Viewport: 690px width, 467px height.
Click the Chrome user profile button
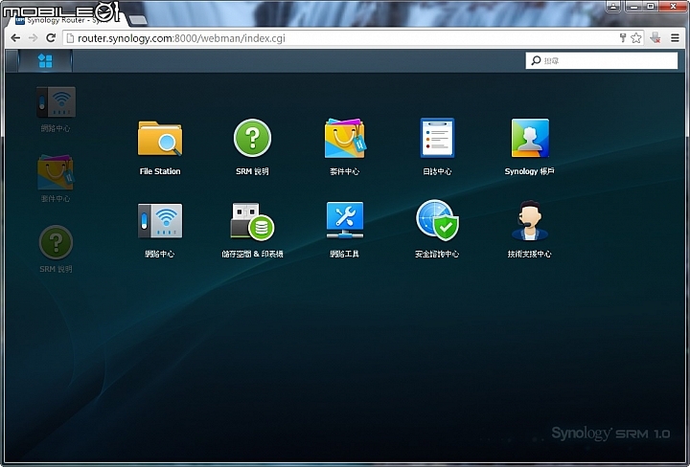click(613, 6)
